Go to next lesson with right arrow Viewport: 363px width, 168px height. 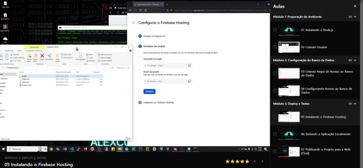[262, 161]
